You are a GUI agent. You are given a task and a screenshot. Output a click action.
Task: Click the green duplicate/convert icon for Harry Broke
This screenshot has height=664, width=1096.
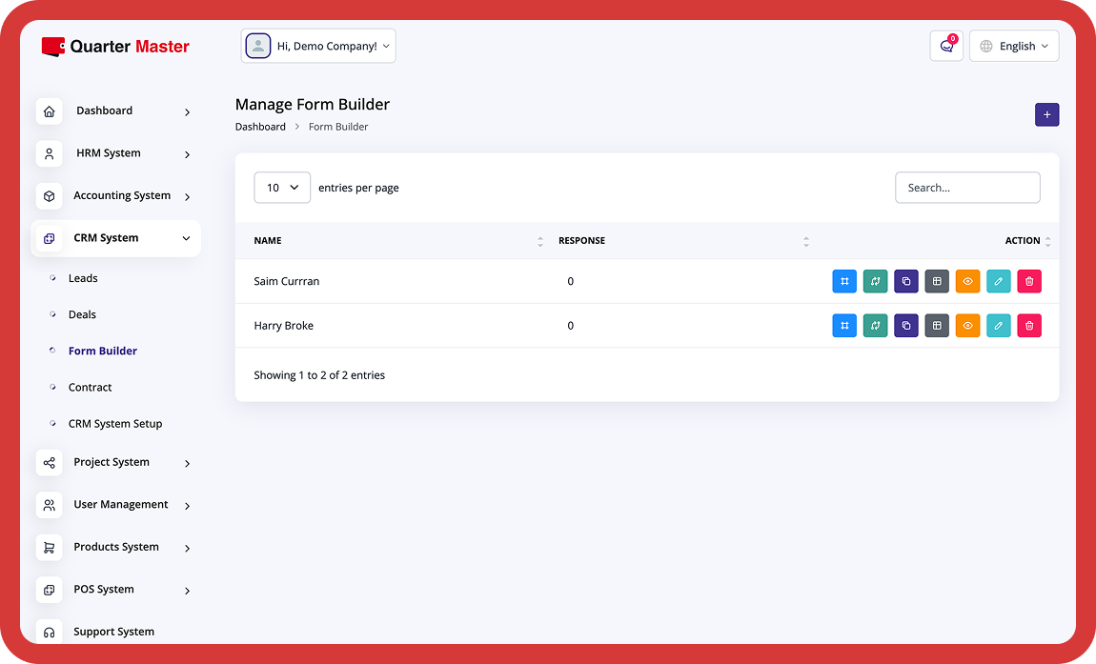875,325
